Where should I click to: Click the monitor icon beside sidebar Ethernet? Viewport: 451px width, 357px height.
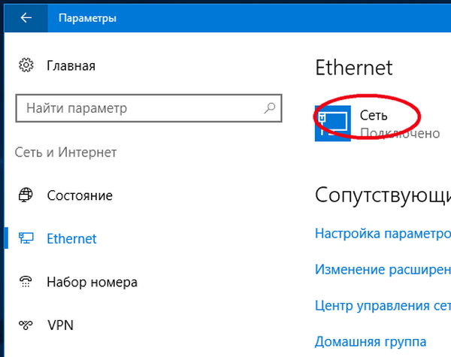pos(27,239)
